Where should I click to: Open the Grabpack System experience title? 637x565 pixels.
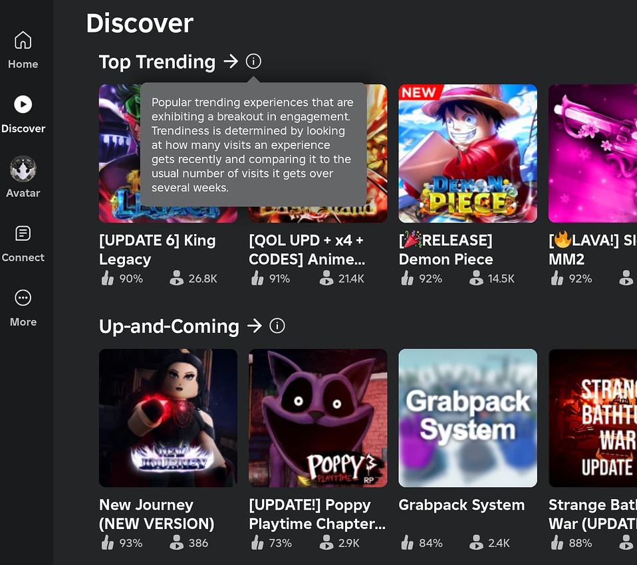click(x=461, y=505)
